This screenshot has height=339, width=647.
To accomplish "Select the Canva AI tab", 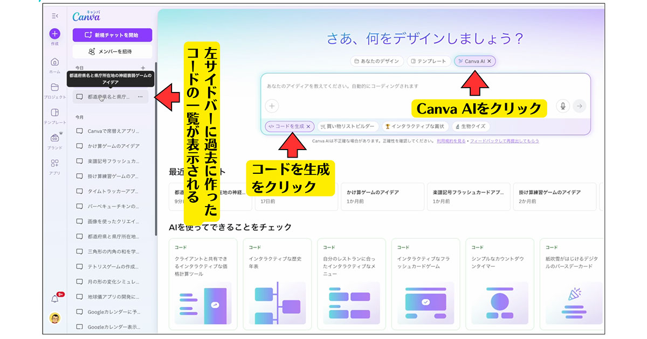I will [473, 61].
